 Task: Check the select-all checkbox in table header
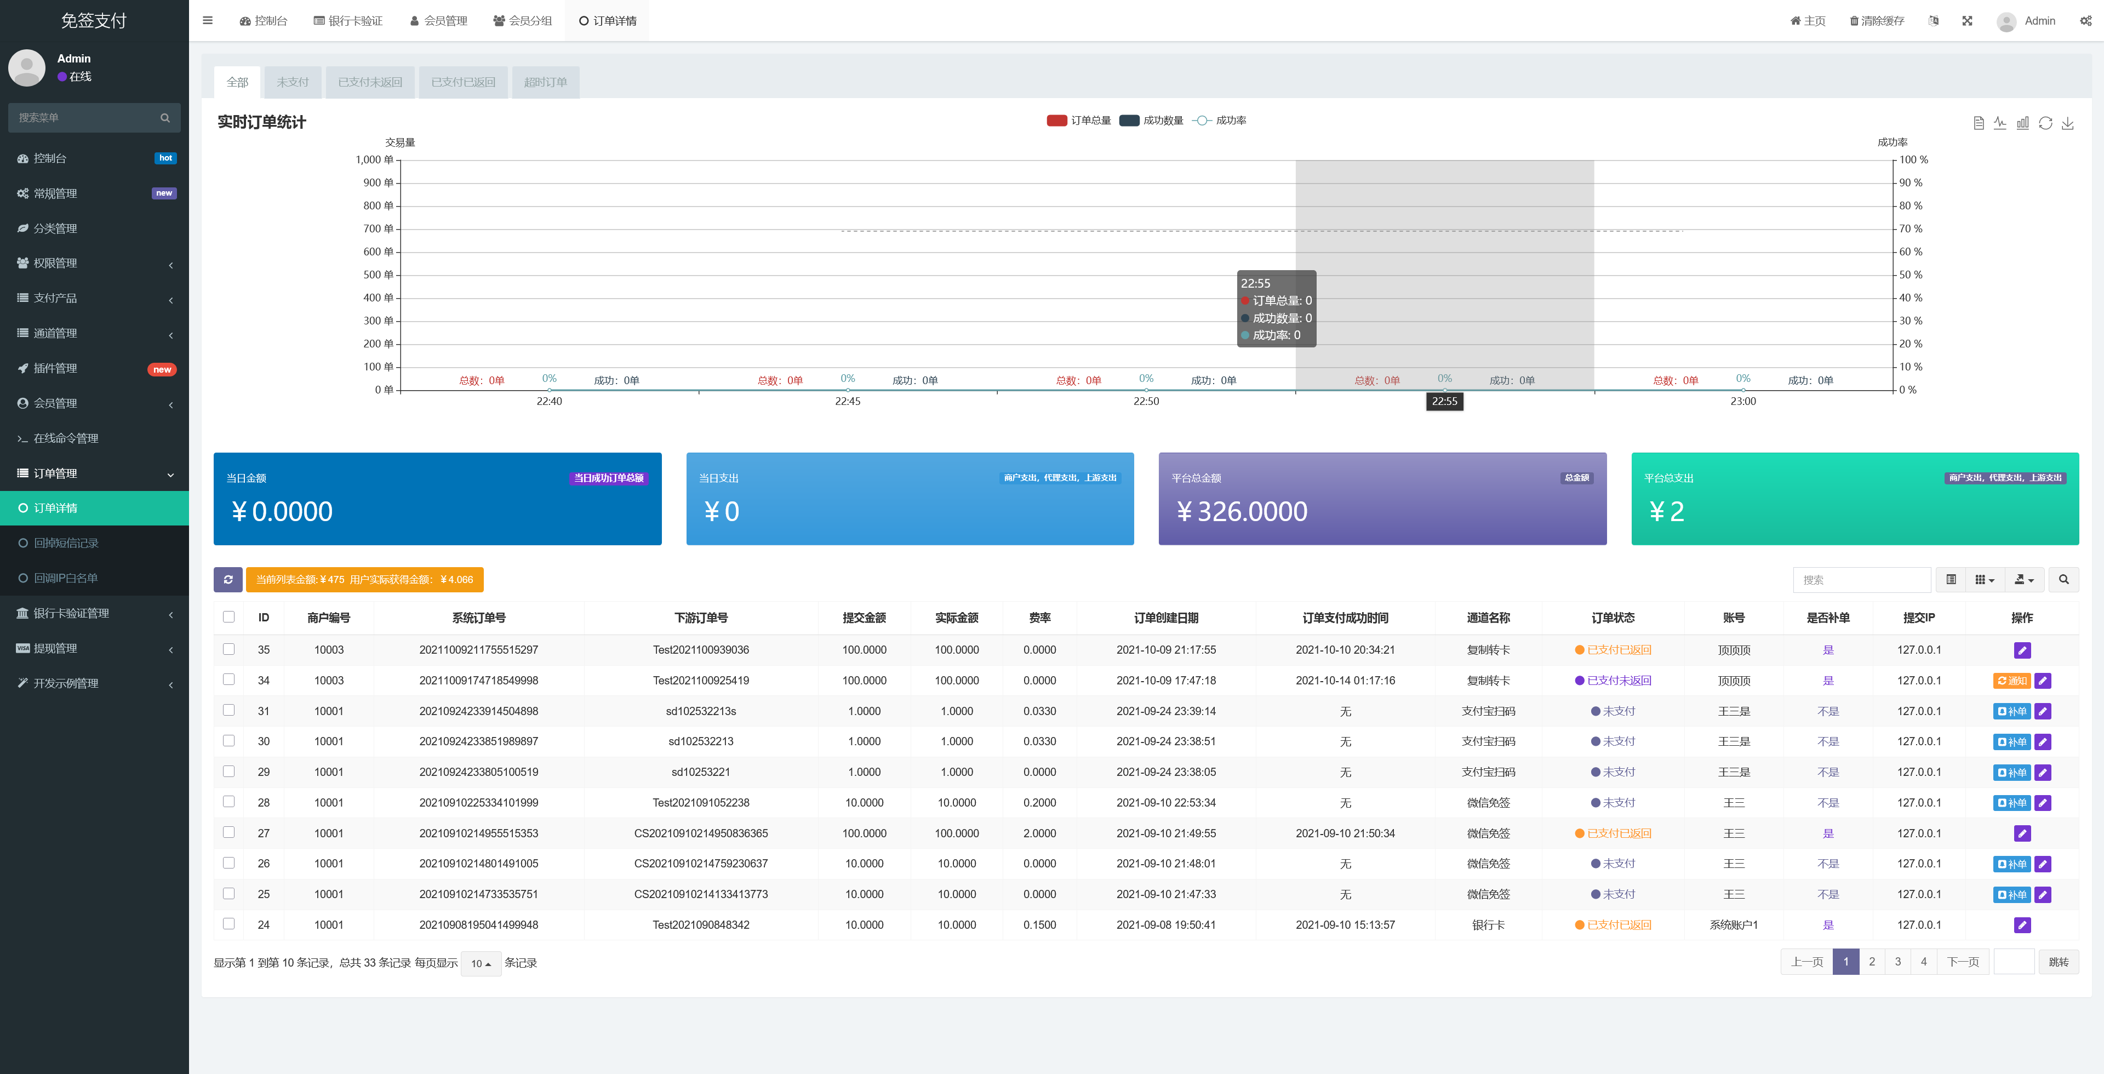(228, 616)
